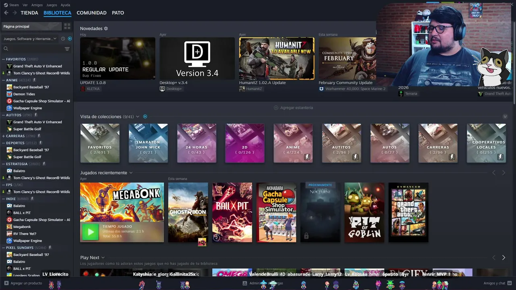
Task: Collapse the INDIE category
Action: [x=4, y=199]
